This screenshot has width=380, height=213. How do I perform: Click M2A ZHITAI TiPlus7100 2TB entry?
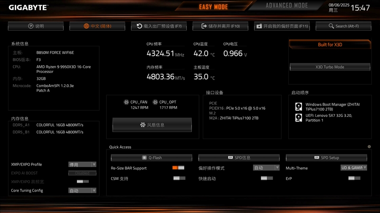[x=234, y=118]
